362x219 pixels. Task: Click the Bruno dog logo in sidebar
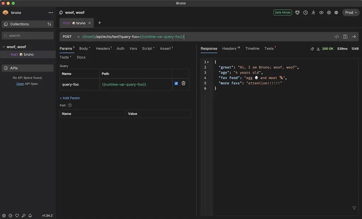5,13
